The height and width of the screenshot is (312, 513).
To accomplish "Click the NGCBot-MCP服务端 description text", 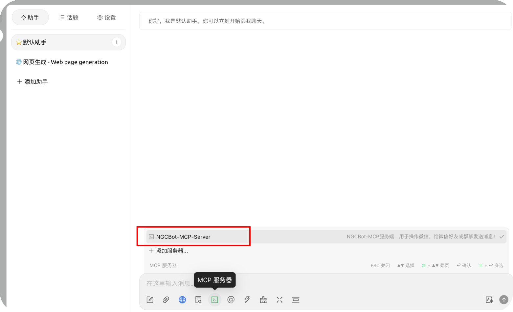I will tap(421, 237).
